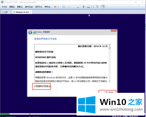Click the 下一步 Next button in setup

pos(109,92)
